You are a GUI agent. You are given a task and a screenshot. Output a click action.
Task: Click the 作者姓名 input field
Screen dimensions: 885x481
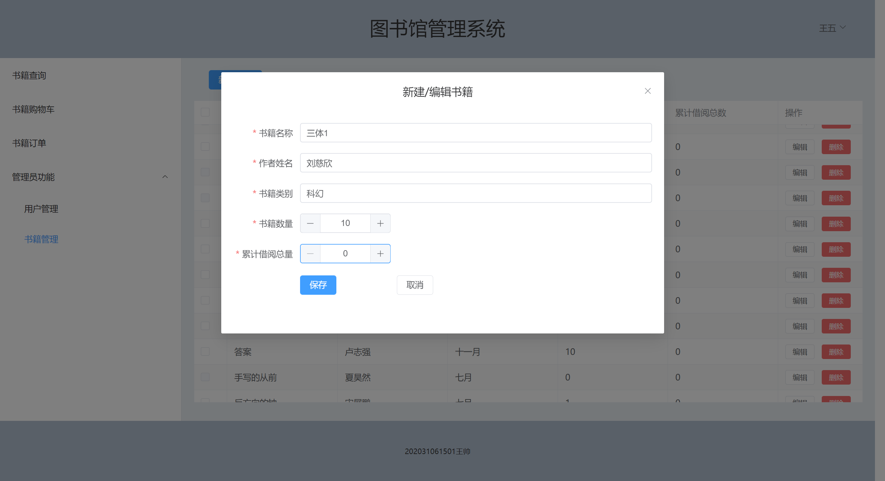pos(475,163)
